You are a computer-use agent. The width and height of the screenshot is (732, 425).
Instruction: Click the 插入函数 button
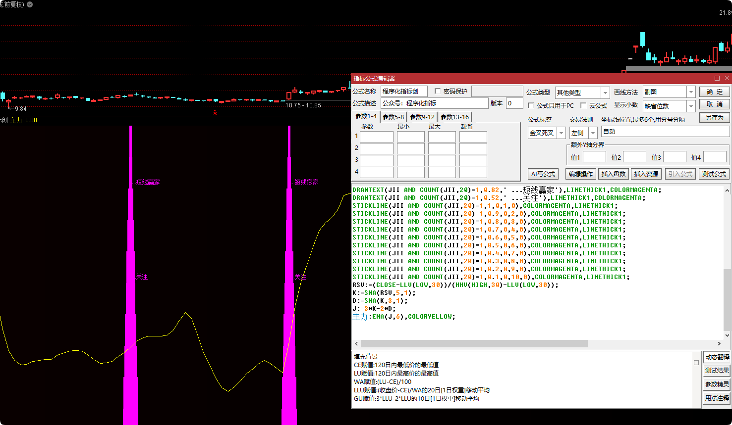[x=613, y=174]
